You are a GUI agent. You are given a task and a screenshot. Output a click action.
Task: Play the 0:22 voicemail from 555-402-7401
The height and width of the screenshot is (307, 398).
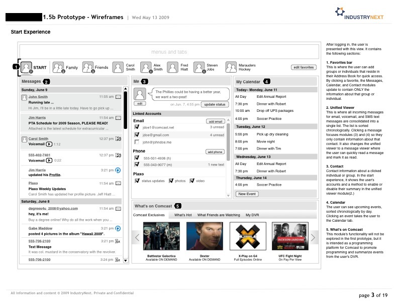[49, 161]
